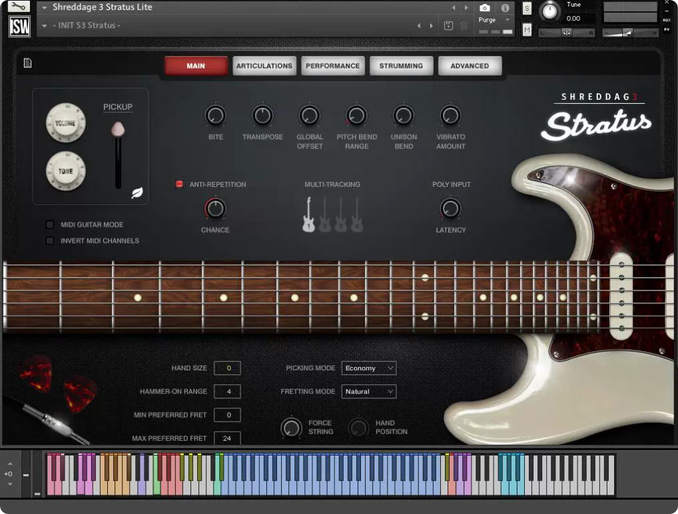Viewport: 678px width, 514px height.
Task: Select the next snapshot with the right arrow
Action: tap(431, 26)
